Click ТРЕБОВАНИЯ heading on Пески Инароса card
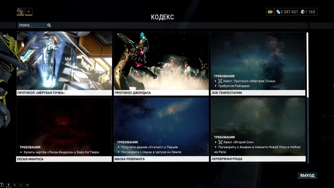The height and width of the screenshot is (188, 334). click(30, 147)
